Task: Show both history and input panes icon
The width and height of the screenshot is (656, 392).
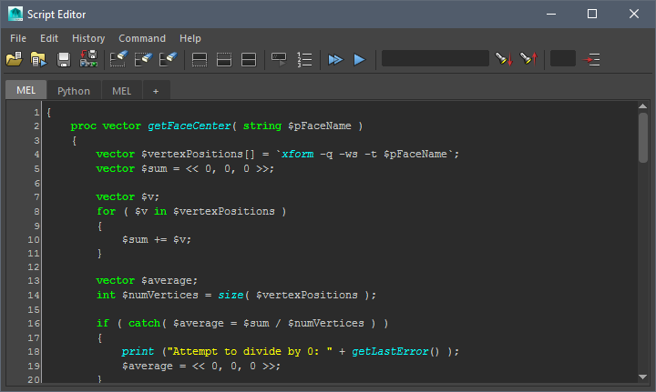Action: [x=249, y=60]
